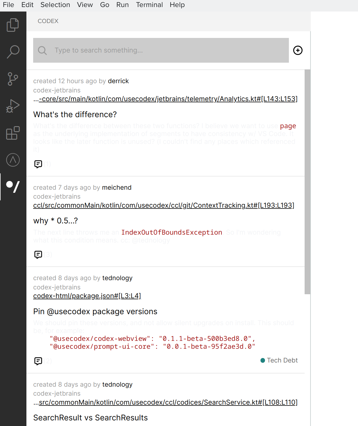The width and height of the screenshot is (358, 426).
Task: Open the Selection menu
Action: (55, 5)
